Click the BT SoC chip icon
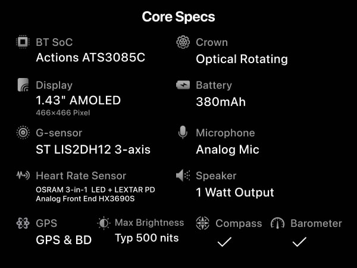The height and width of the screenshot is (268, 357). coord(23,42)
